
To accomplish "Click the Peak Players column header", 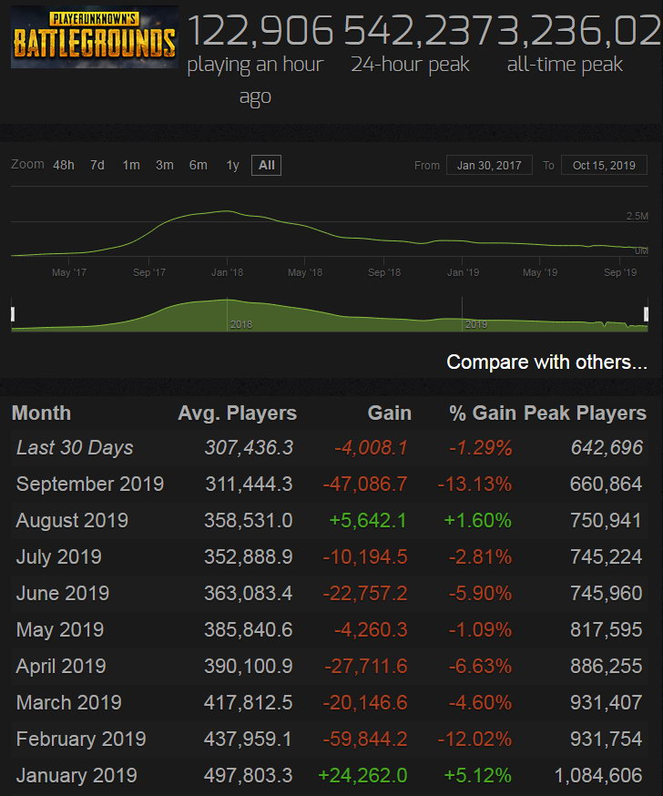I will (585, 413).
